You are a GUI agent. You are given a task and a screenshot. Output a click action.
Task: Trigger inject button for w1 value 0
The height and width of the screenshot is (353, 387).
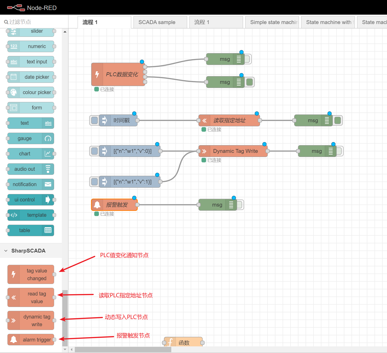tap(94, 151)
